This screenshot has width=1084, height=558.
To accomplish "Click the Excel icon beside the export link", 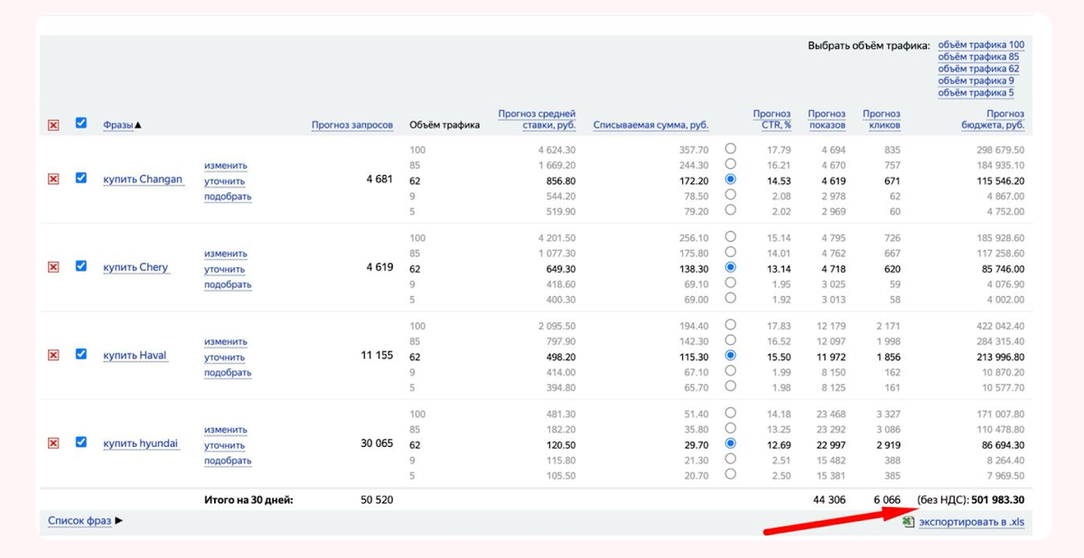I will [x=909, y=522].
